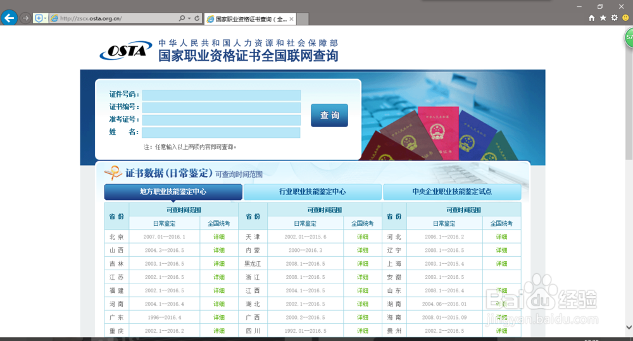Click the browser forward arrow button

point(25,18)
